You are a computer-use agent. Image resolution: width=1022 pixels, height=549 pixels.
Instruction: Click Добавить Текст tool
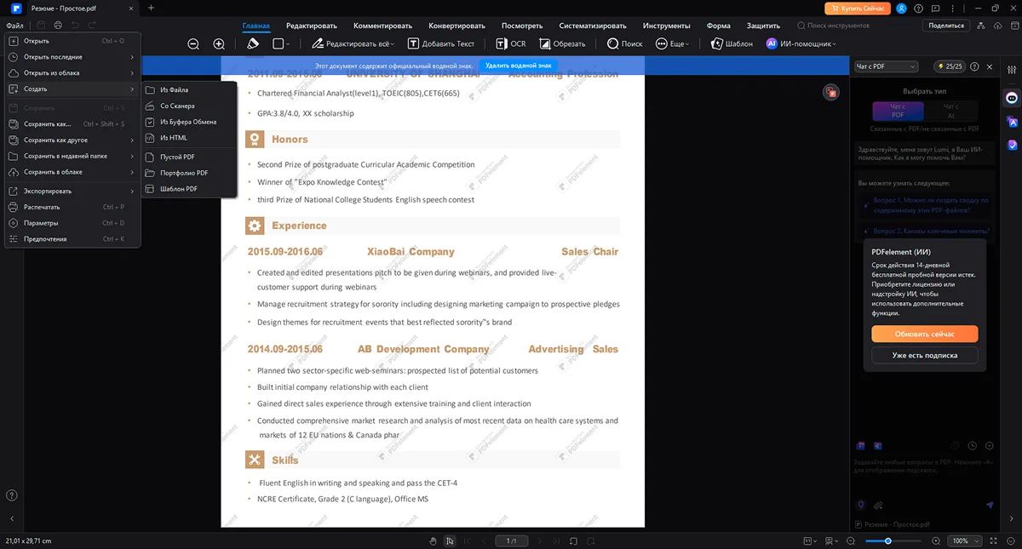pos(441,43)
